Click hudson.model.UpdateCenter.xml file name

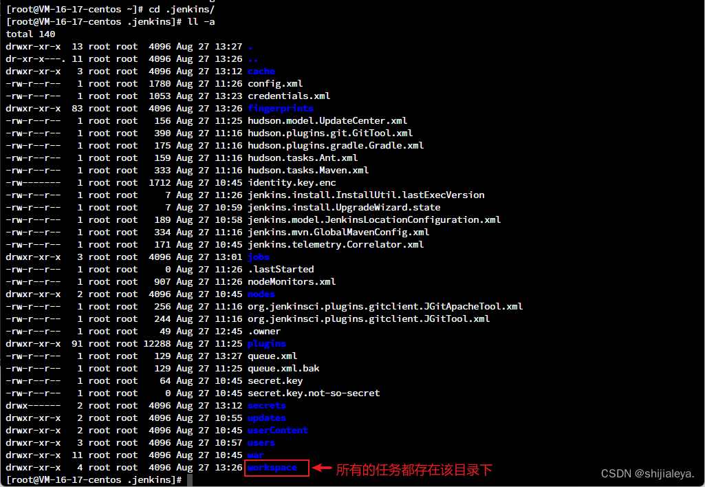click(x=328, y=120)
